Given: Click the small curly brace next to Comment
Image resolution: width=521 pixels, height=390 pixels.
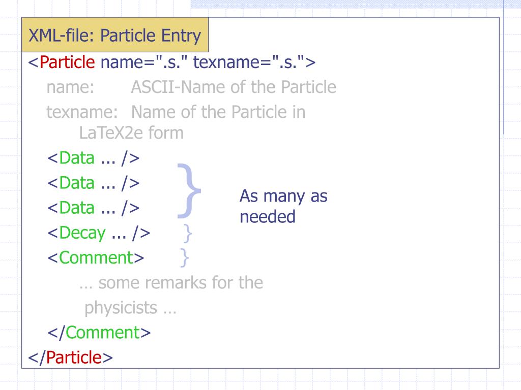Looking at the screenshot, I should (x=185, y=257).
